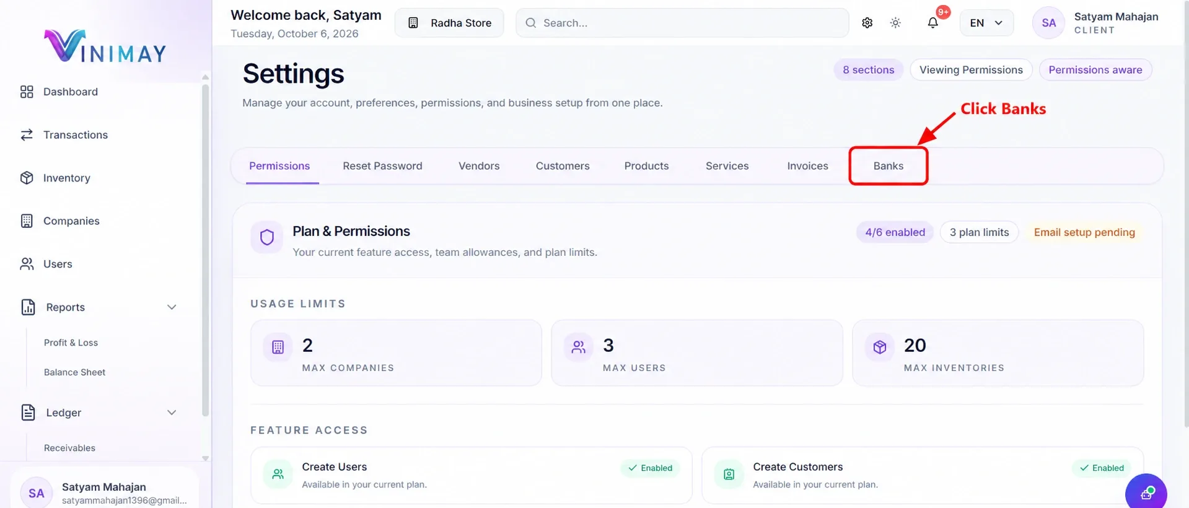The image size is (1189, 508).
Task: Click the Users people icon in sidebar
Action: click(x=27, y=264)
